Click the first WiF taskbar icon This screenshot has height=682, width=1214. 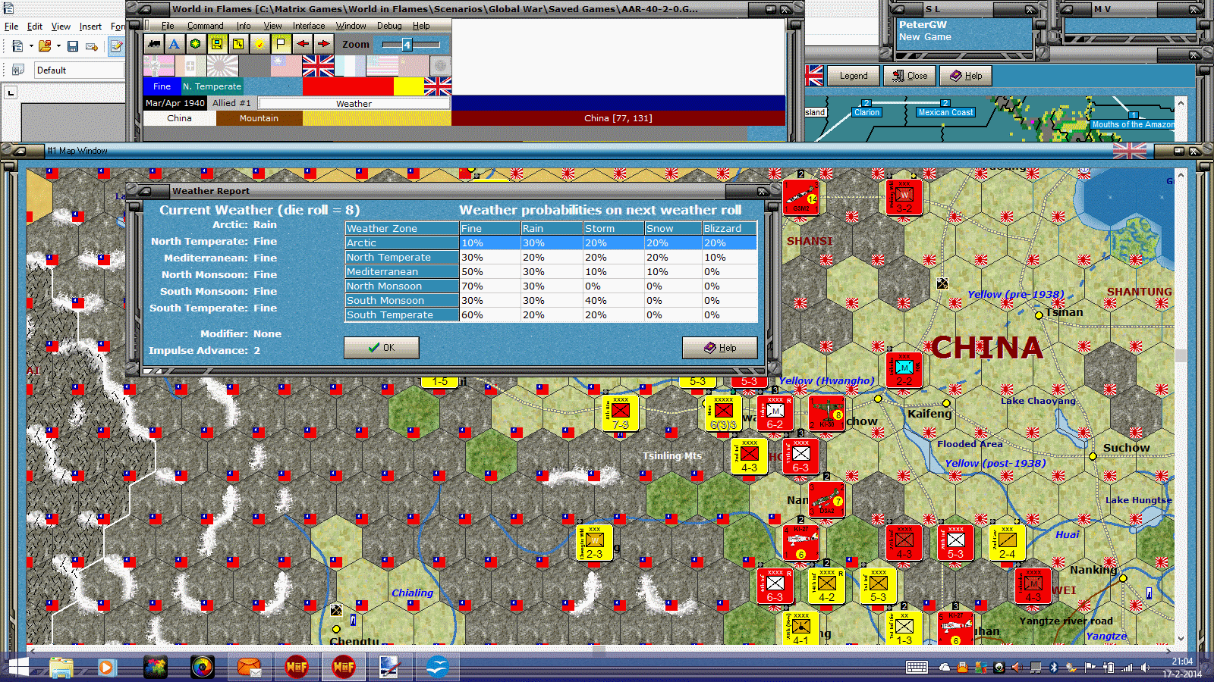coord(297,668)
